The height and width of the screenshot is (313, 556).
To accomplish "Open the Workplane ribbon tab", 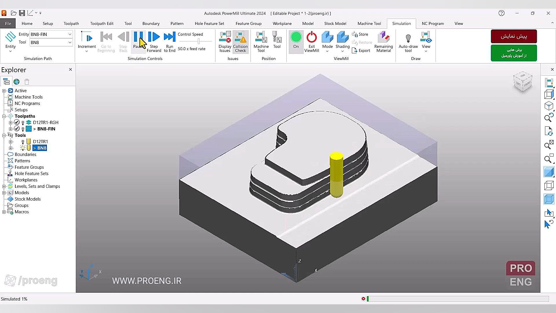I will [x=282, y=23].
